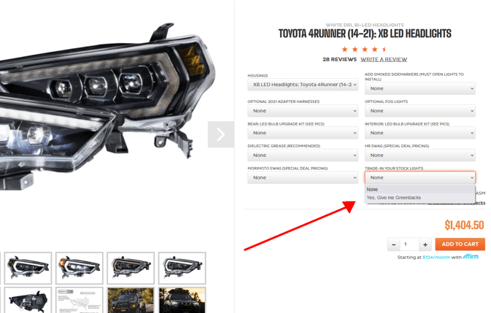This screenshot has height=313, width=491.
Task: Select the first headlight thumbnail
Action: [28, 268]
